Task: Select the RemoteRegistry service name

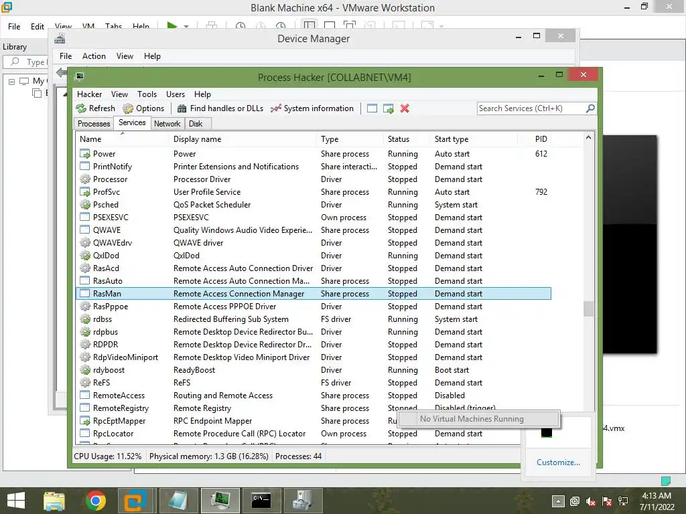Action: 121,408
